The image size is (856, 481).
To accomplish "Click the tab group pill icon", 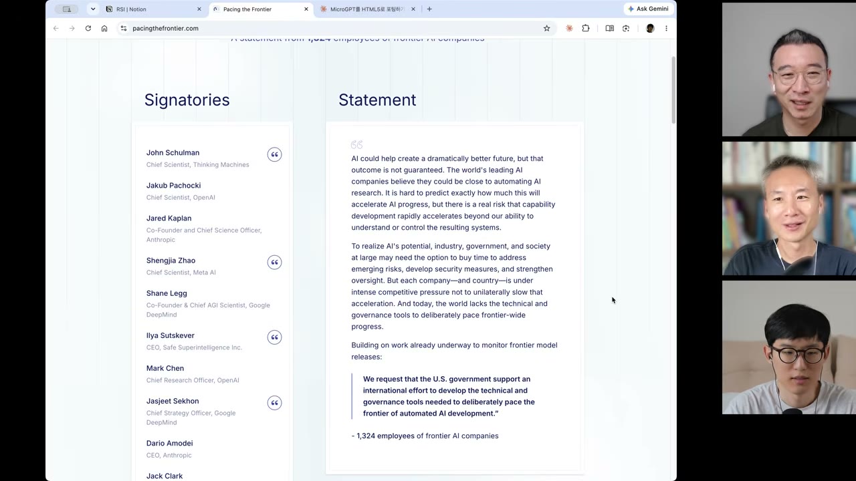I will point(66,9).
